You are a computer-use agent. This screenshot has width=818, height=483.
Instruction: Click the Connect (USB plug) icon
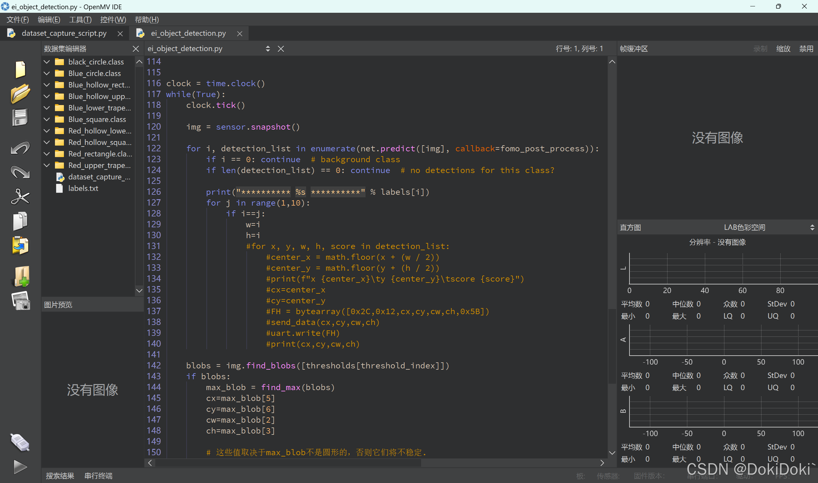click(20, 443)
